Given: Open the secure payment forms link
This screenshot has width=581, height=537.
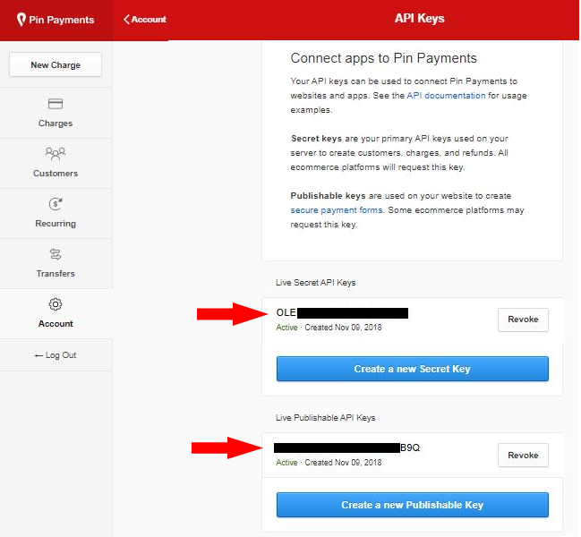Looking at the screenshot, I should tap(337, 210).
